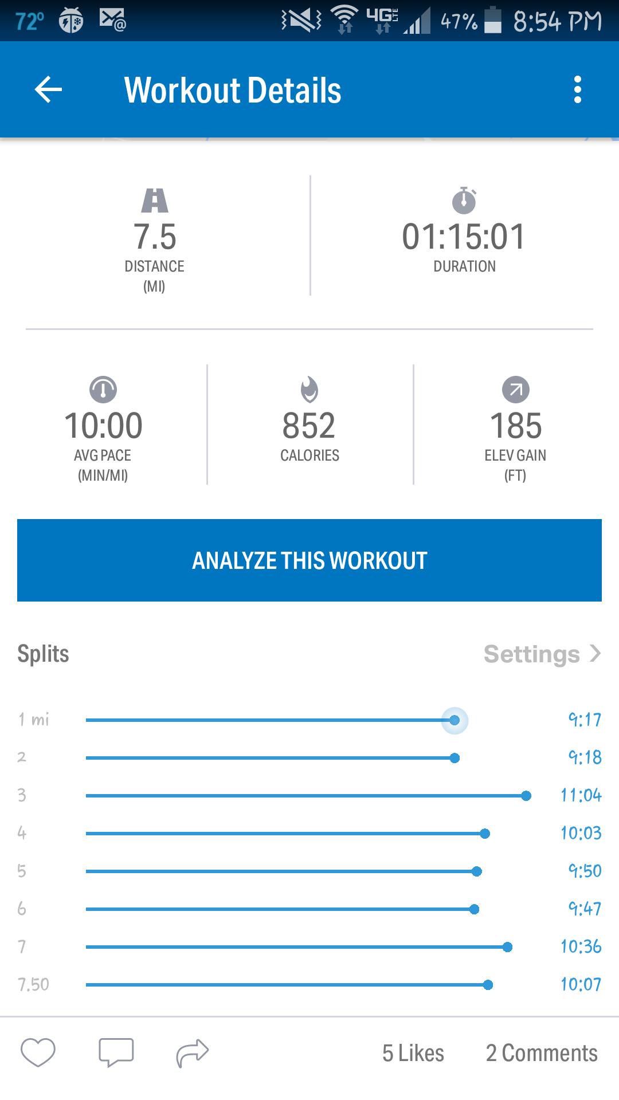The width and height of the screenshot is (619, 1100).
Task: View the 5 Likes list
Action: coord(413,1053)
